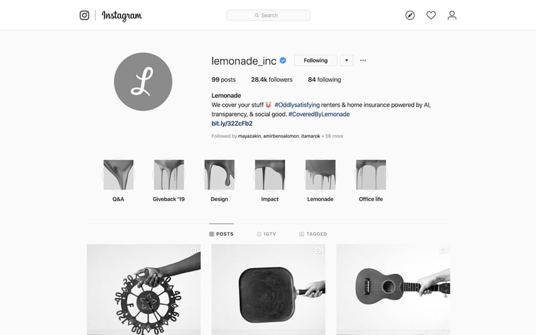View the 28.4k followers list
536x335 pixels.
[272, 80]
